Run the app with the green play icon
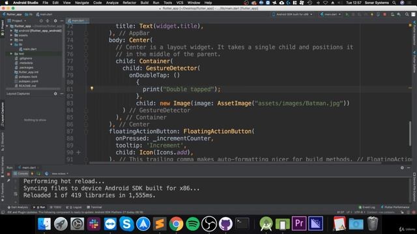This screenshot has width=417, height=234. pyautogui.click(x=347, y=14)
